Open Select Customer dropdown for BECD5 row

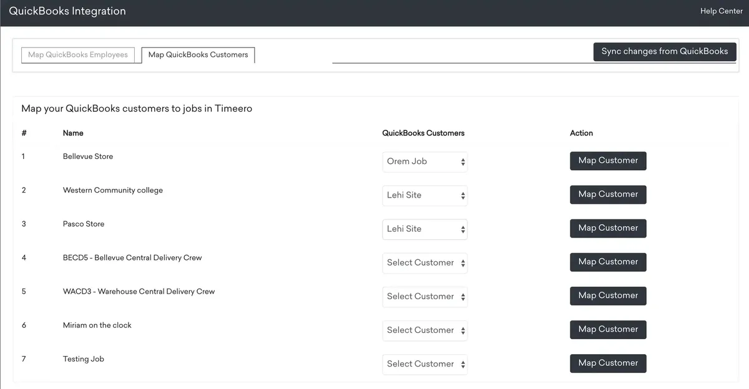pos(425,262)
